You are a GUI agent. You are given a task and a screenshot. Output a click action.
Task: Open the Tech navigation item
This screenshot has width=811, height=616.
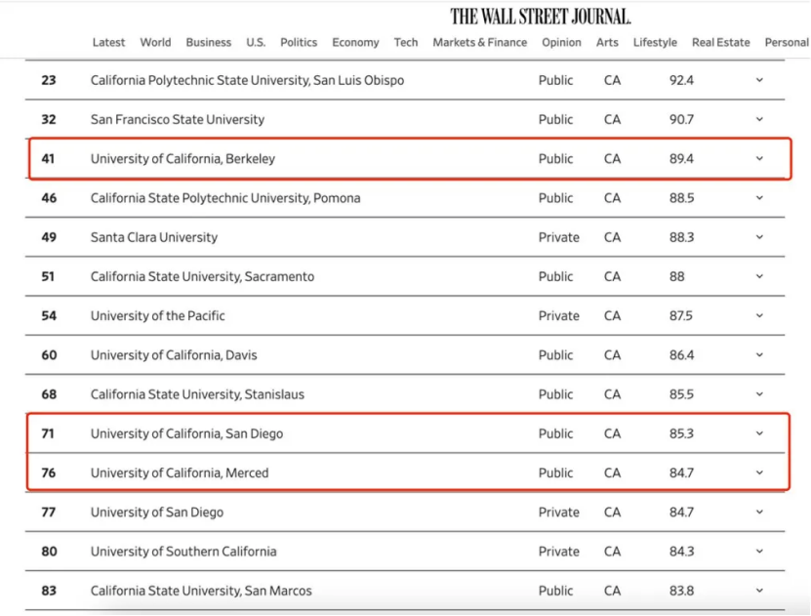[406, 42]
